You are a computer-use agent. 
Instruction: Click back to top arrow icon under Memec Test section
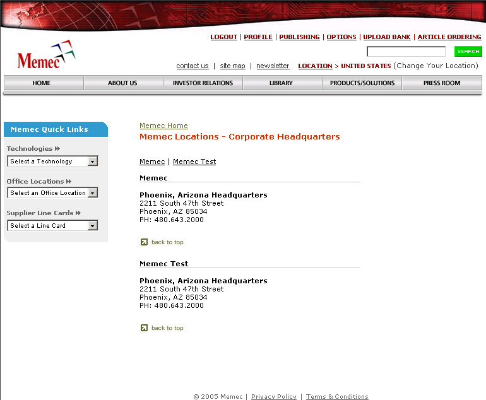tap(144, 328)
